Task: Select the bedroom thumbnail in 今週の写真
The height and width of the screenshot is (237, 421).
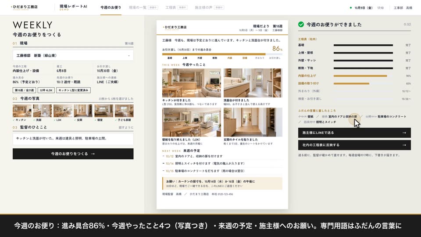Action: (103, 111)
